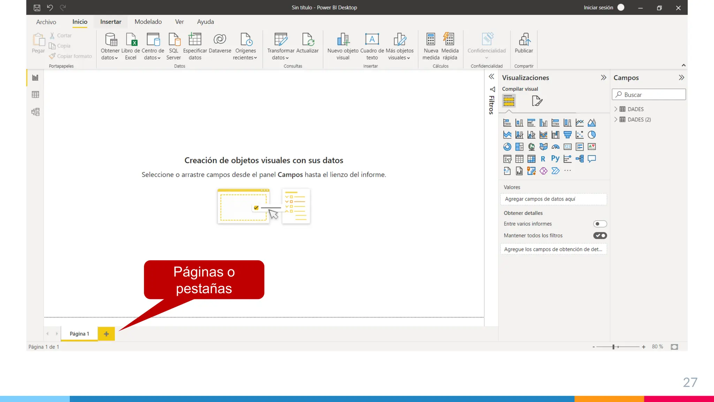This screenshot has width=714, height=402.
Task: Open Data view in the left sidebar
Action: (35, 95)
